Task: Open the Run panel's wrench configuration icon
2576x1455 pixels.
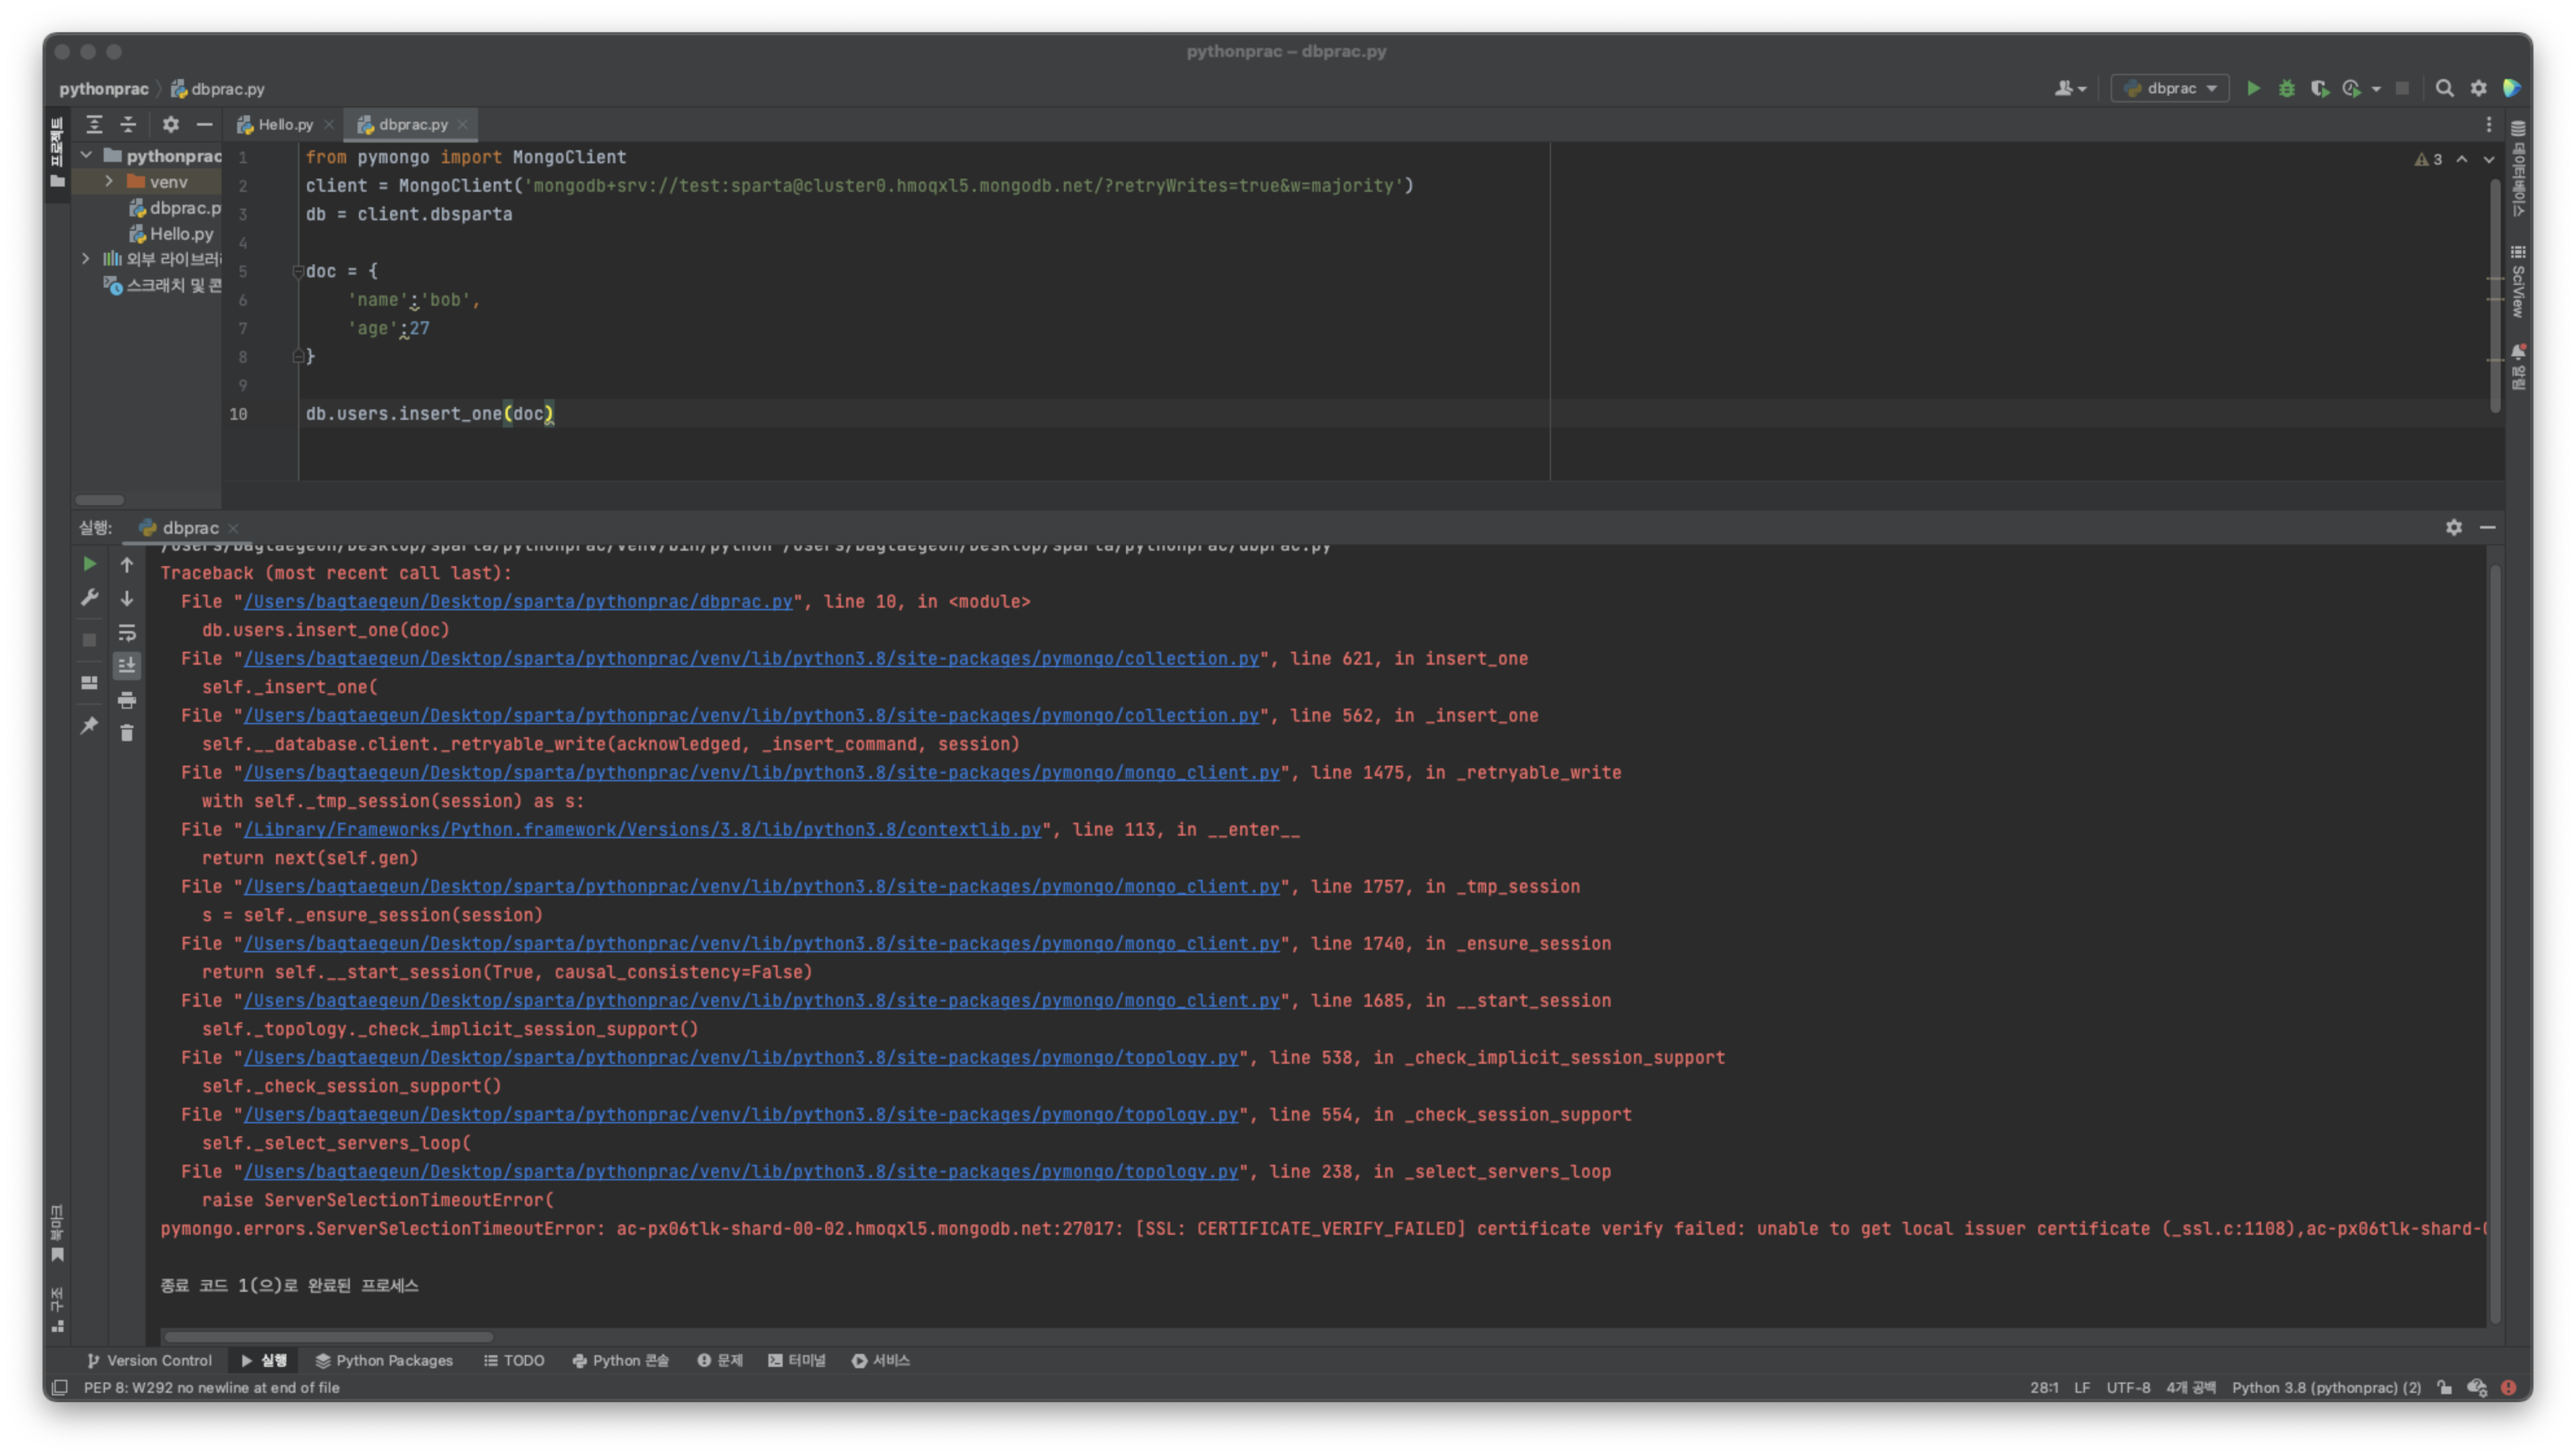Action: coord(89,598)
